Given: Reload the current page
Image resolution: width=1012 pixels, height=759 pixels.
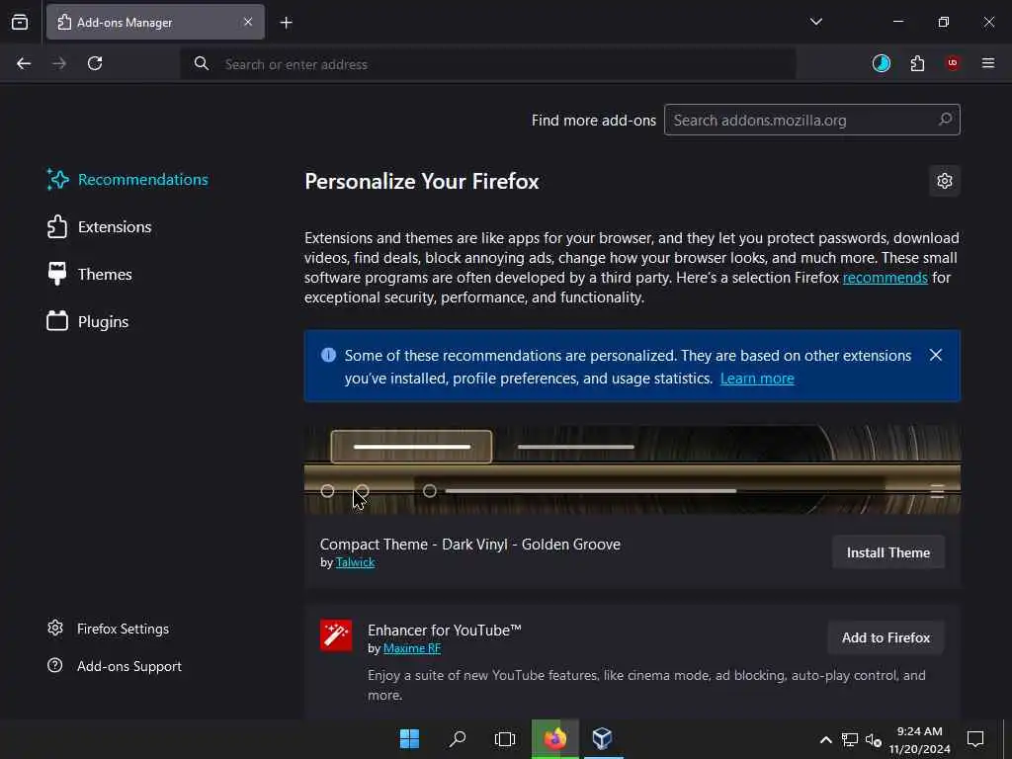Looking at the screenshot, I should (95, 63).
